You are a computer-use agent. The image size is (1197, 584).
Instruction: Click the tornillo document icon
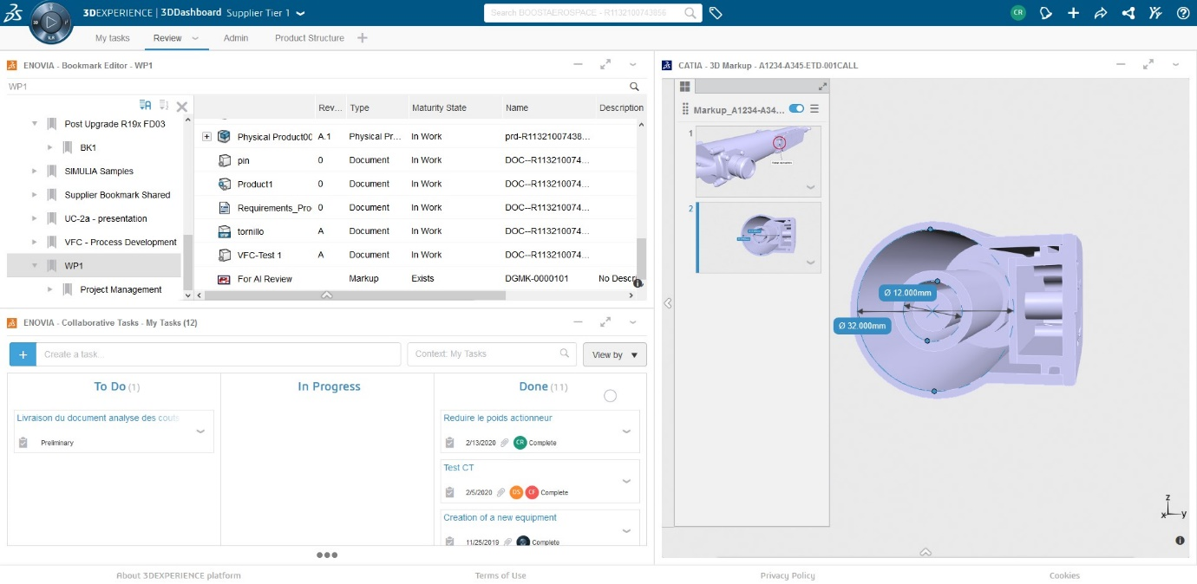point(224,231)
